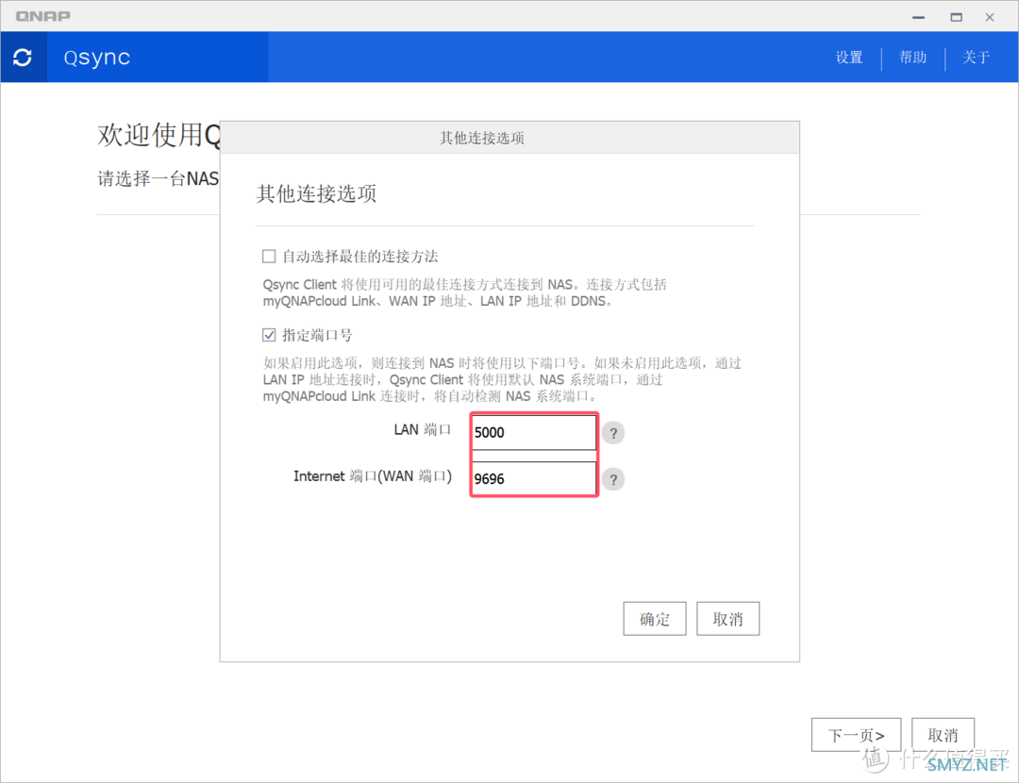Open the Internet 端口 help question mark
The width and height of the screenshot is (1019, 783).
point(613,479)
